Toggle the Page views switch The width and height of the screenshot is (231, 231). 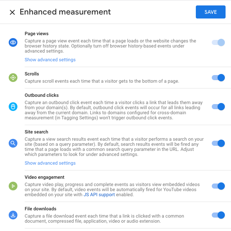218,42
